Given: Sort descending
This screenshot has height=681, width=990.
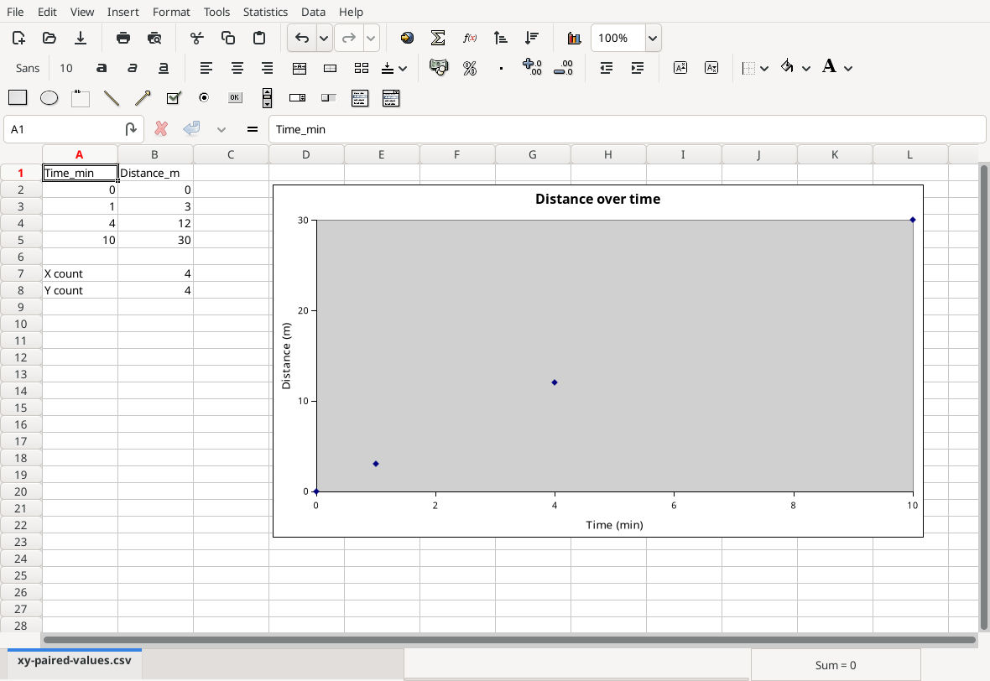Looking at the screenshot, I should [x=532, y=38].
